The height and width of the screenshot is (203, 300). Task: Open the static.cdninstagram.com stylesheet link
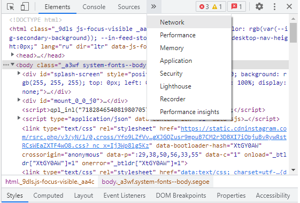[x=154, y=137]
